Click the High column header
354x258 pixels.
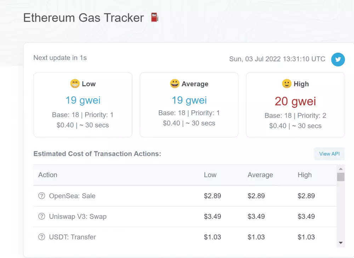coord(304,175)
